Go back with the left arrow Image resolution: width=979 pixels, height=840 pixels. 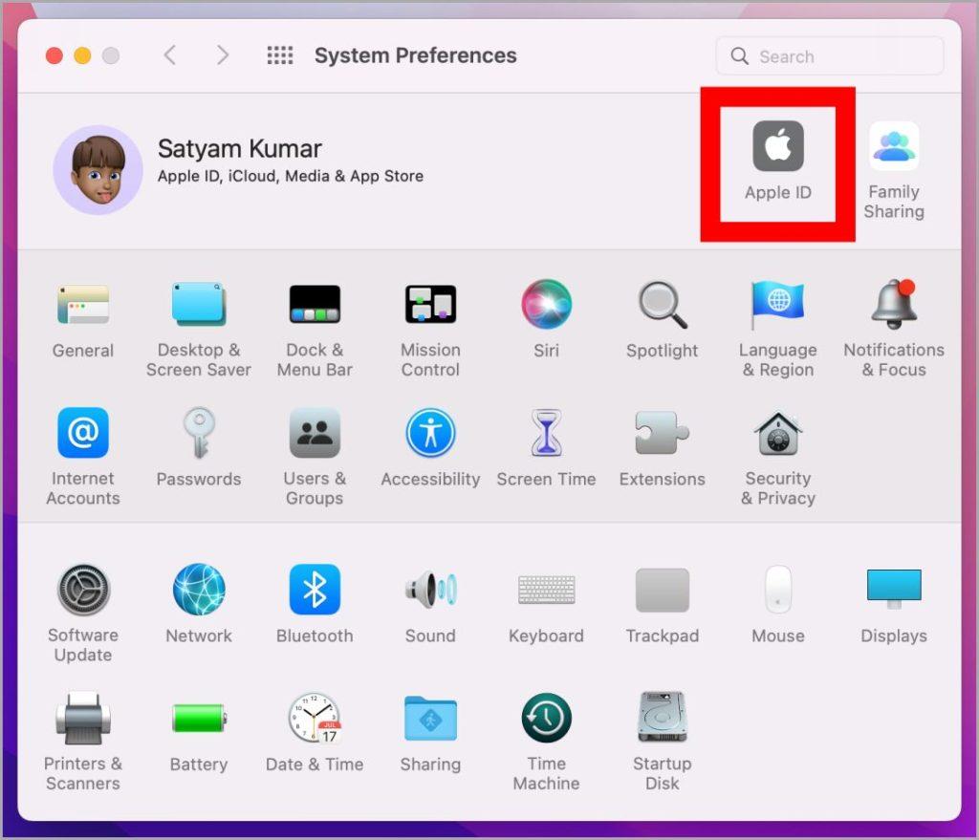click(x=169, y=55)
